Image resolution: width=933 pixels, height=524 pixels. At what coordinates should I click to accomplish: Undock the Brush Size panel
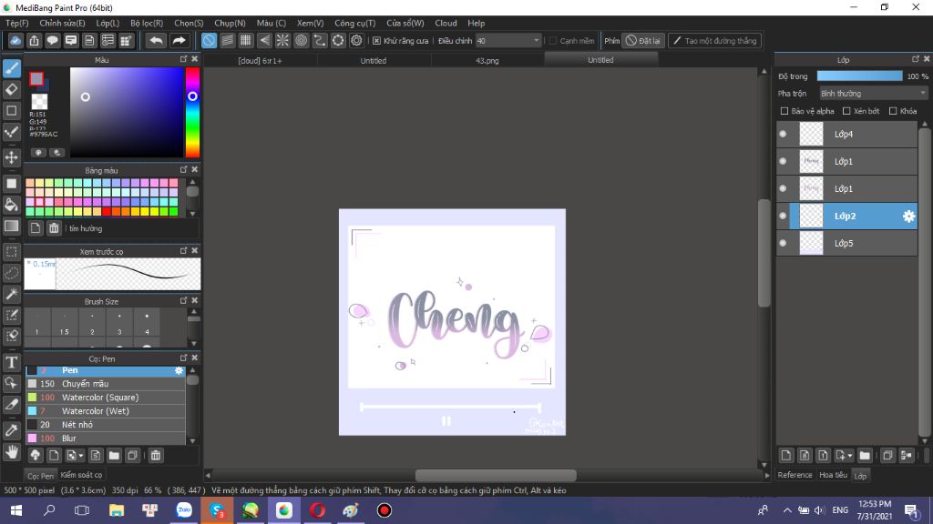[183, 301]
